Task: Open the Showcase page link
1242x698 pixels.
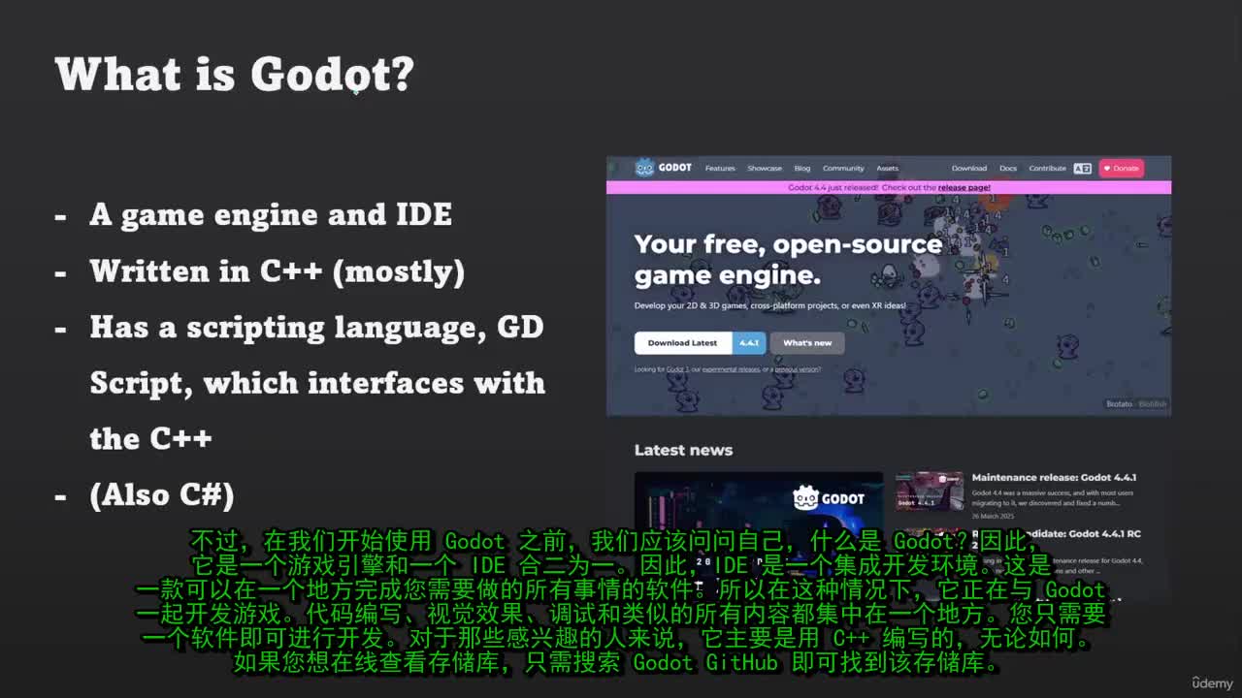Action: coord(765,169)
